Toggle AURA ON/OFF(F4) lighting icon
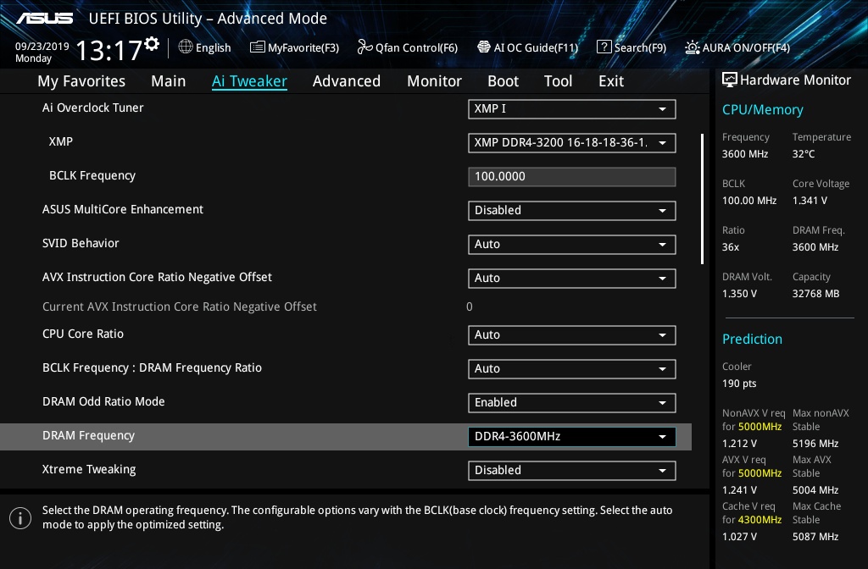This screenshot has width=868, height=569. coord(692,47)
